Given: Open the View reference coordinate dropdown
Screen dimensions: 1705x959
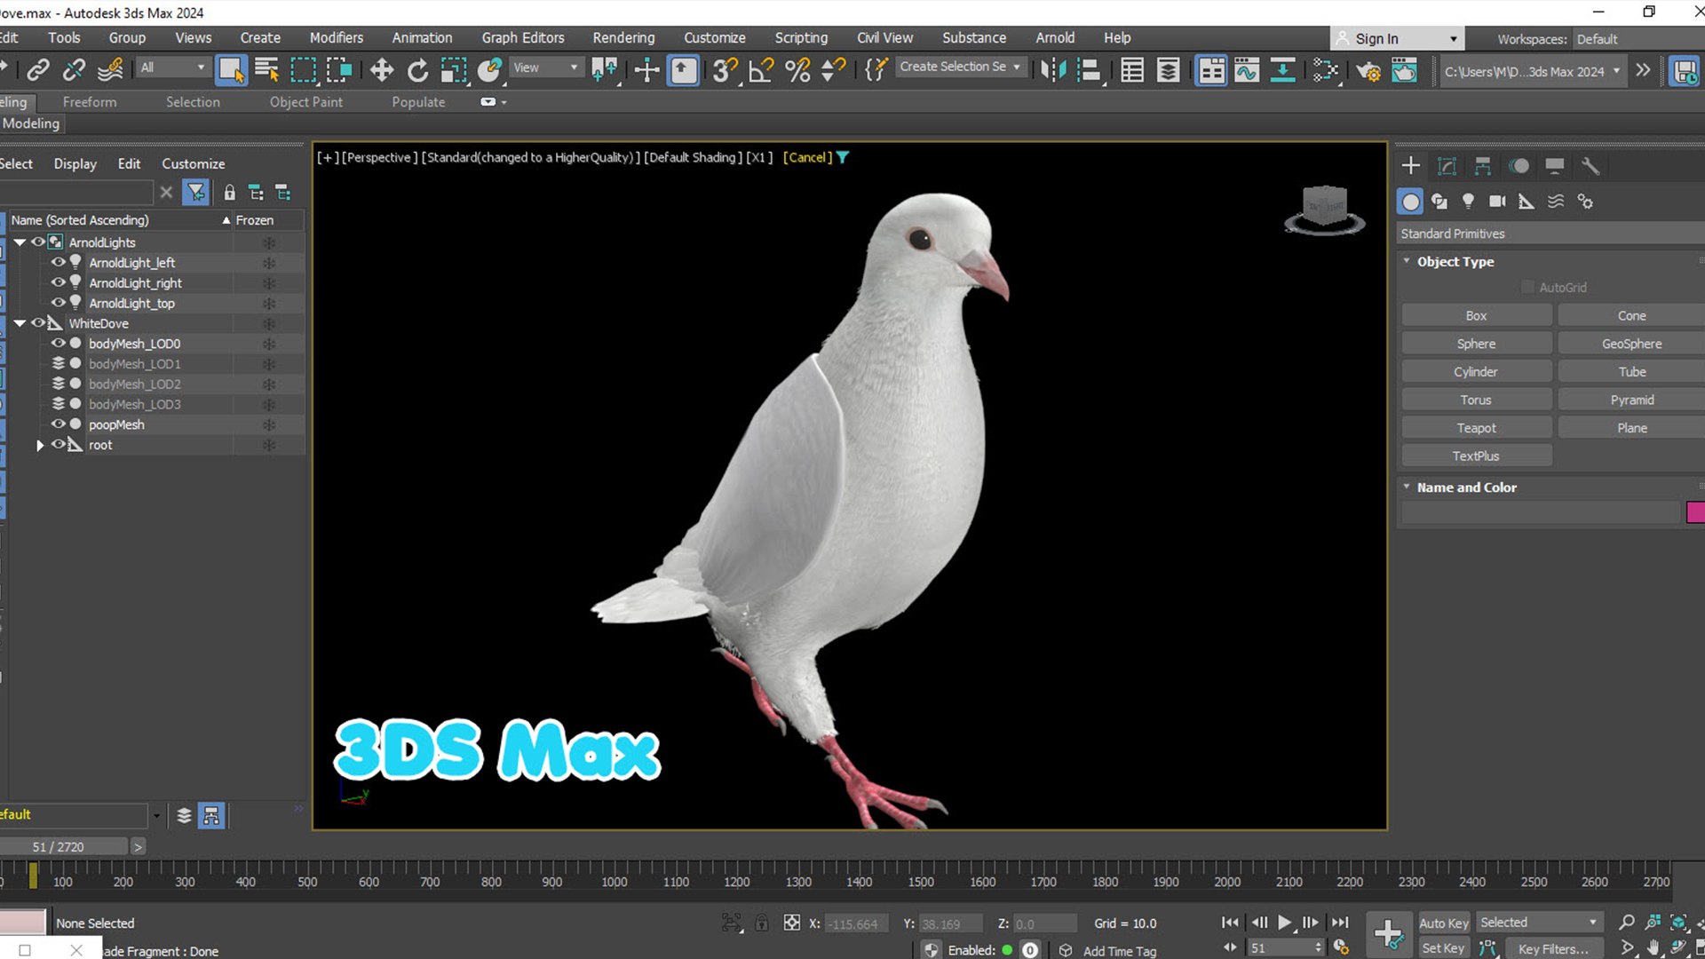Looking at the screenshot, I should (545, 67).
